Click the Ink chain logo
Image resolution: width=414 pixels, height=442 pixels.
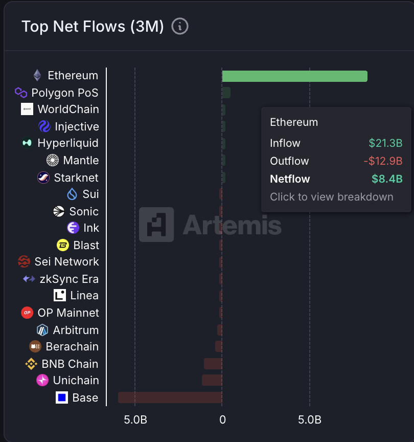(73, 228)
